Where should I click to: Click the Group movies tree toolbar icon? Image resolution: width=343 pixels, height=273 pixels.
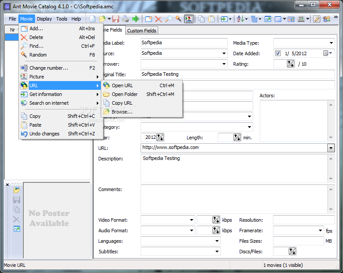(x=254, y=19)
